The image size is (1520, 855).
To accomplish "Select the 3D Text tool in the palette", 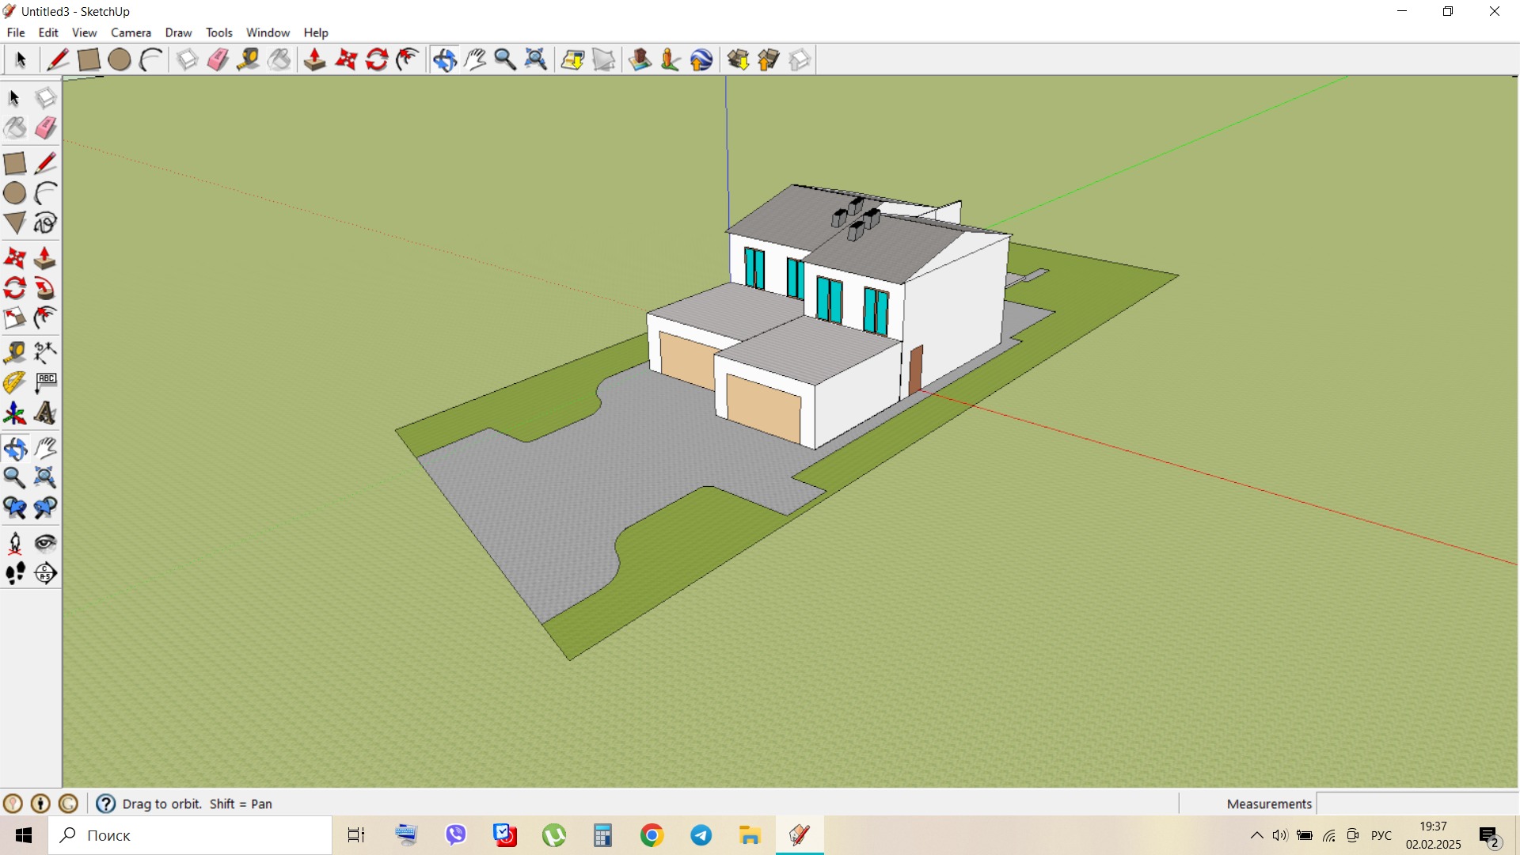I will tap(45, 412).
